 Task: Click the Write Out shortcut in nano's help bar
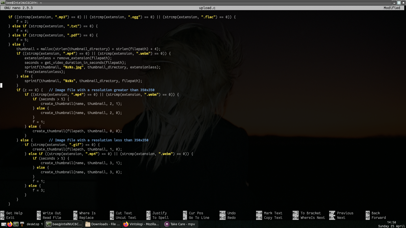(x=52, y=213)
